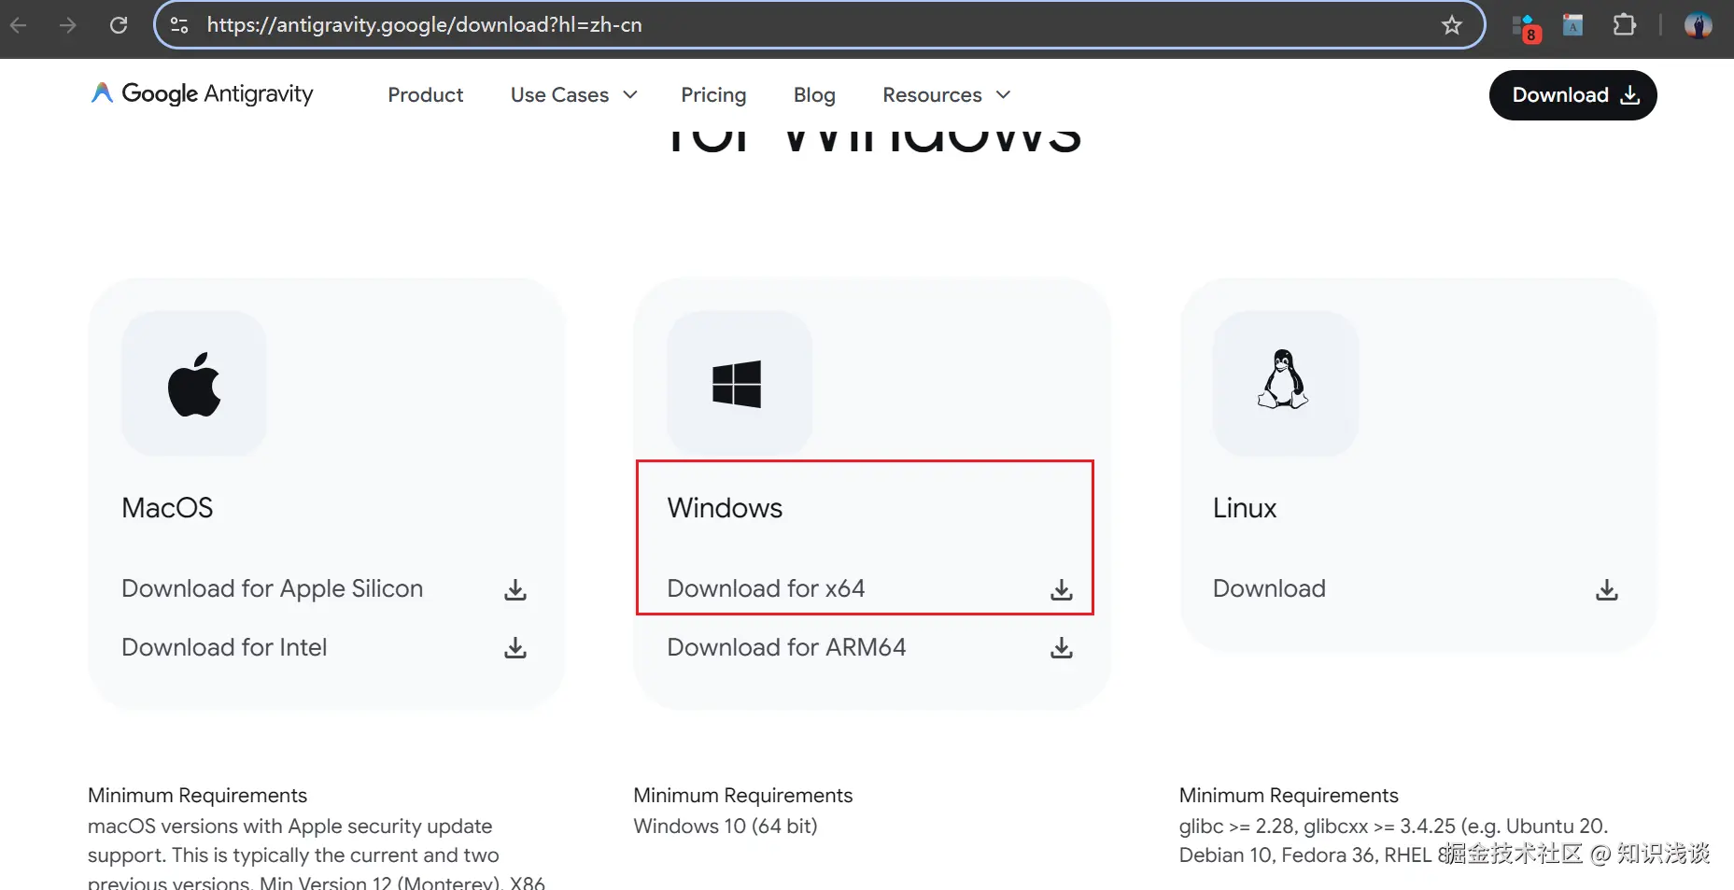Click the black Download button in header
Viewport: 1734px width, 890px height.
pyautogui.click(x=1572, y=95)
